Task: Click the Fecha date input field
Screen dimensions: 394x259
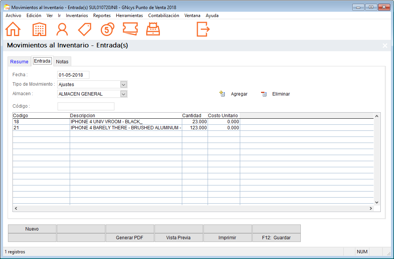Action: coord(73,75)
